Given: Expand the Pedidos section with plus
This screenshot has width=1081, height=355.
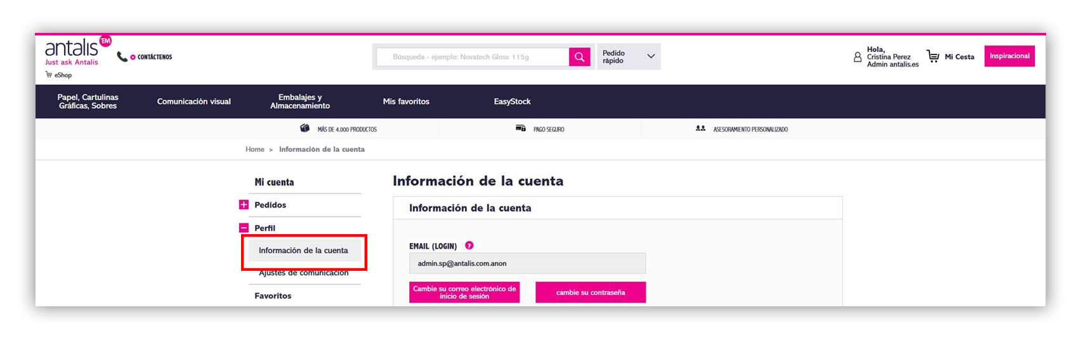Looking at the screenshot, I should 244,205.
